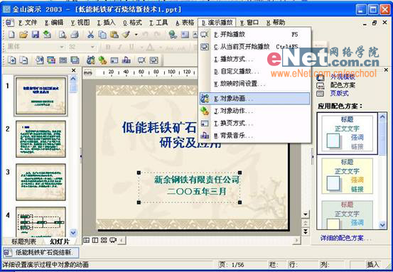
Task: Open the font name dropdown arrow
Action: (62, 47)
